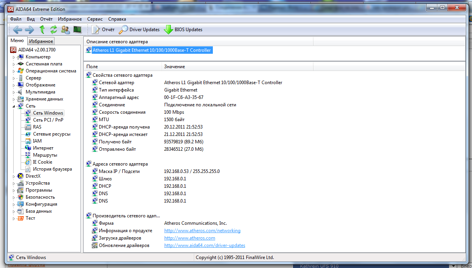Click the Тест icon in the tree

point(21,218)
